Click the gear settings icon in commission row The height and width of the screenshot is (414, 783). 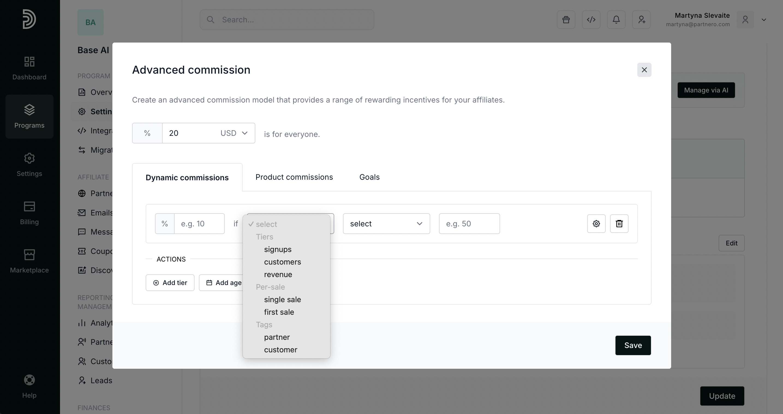coord(596,224)
